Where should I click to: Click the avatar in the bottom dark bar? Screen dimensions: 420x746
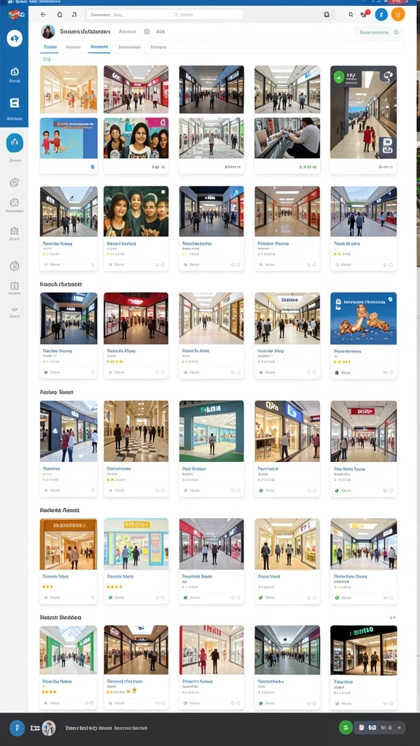[x=49, y=728]
